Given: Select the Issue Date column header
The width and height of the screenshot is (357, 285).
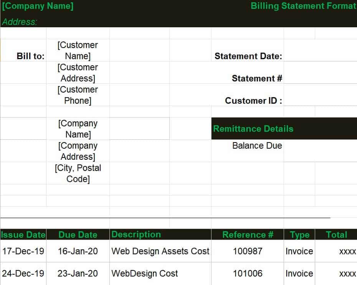Looking at the screenshot, I should tap(23, 235).
